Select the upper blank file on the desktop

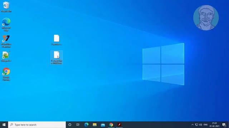click(x=57, y=40)
